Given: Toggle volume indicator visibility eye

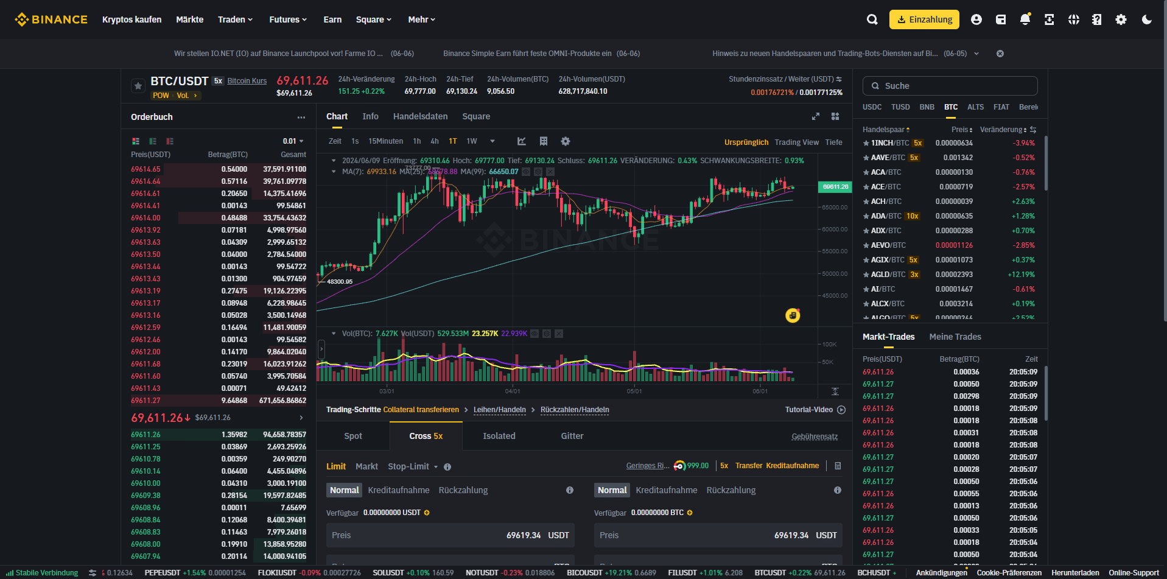Looking at the screenshot, I should point(534,334).
